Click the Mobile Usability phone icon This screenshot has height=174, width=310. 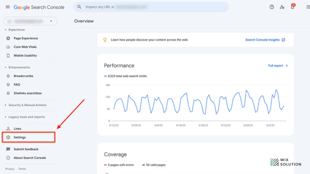click(x=8, y=56)
